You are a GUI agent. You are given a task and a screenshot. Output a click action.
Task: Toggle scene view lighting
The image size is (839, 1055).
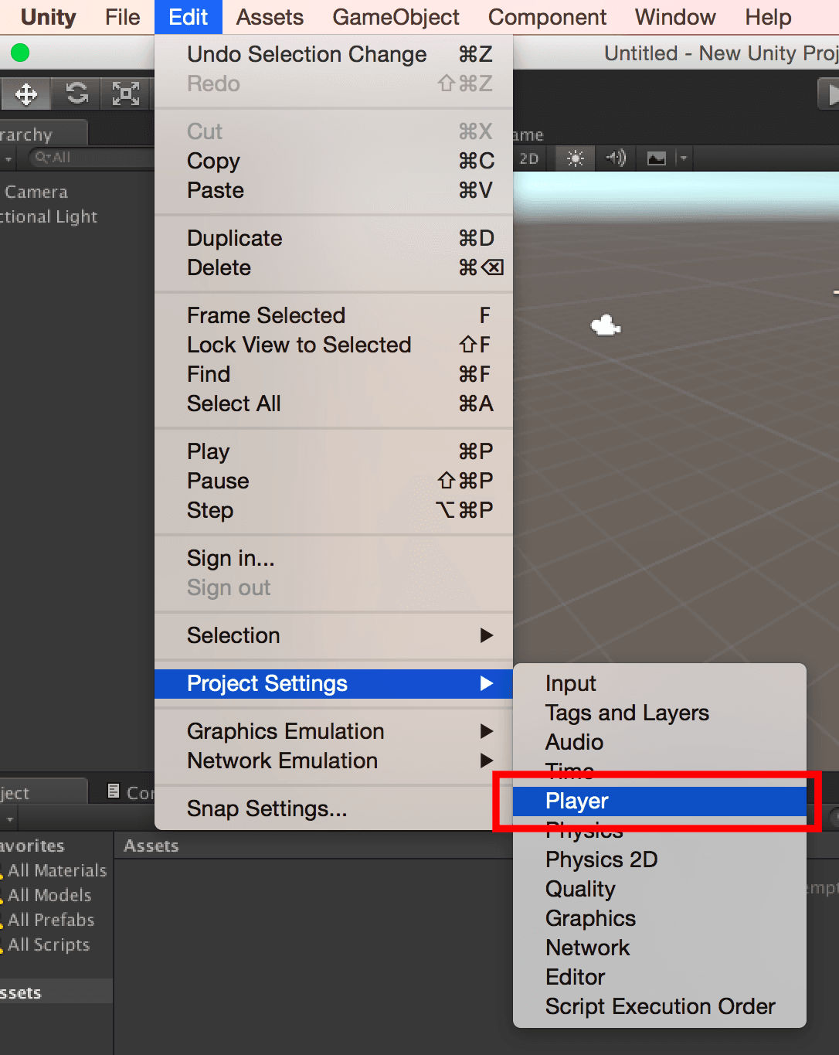coord(573,158)
